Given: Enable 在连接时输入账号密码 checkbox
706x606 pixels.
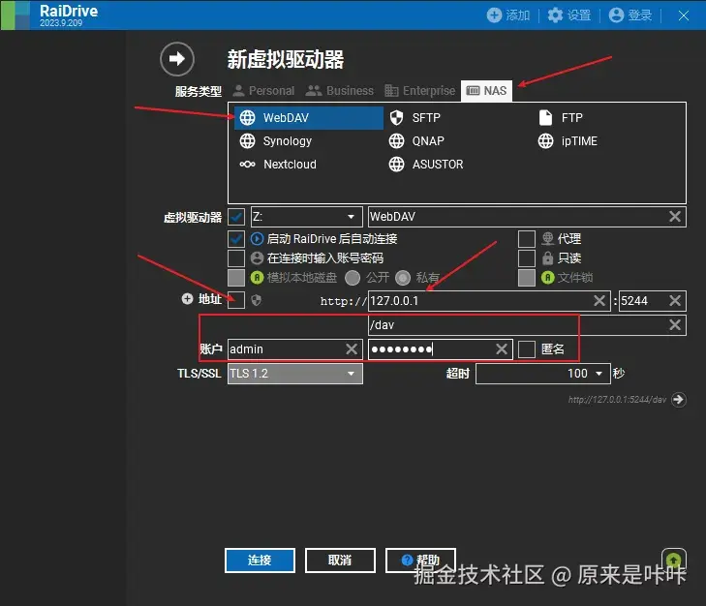Looking at the screenshot, I should click(236, 258).
